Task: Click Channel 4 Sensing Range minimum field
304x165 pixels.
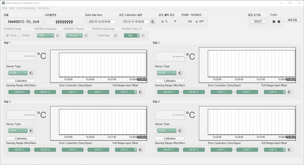Action: (x=168, y=150)
